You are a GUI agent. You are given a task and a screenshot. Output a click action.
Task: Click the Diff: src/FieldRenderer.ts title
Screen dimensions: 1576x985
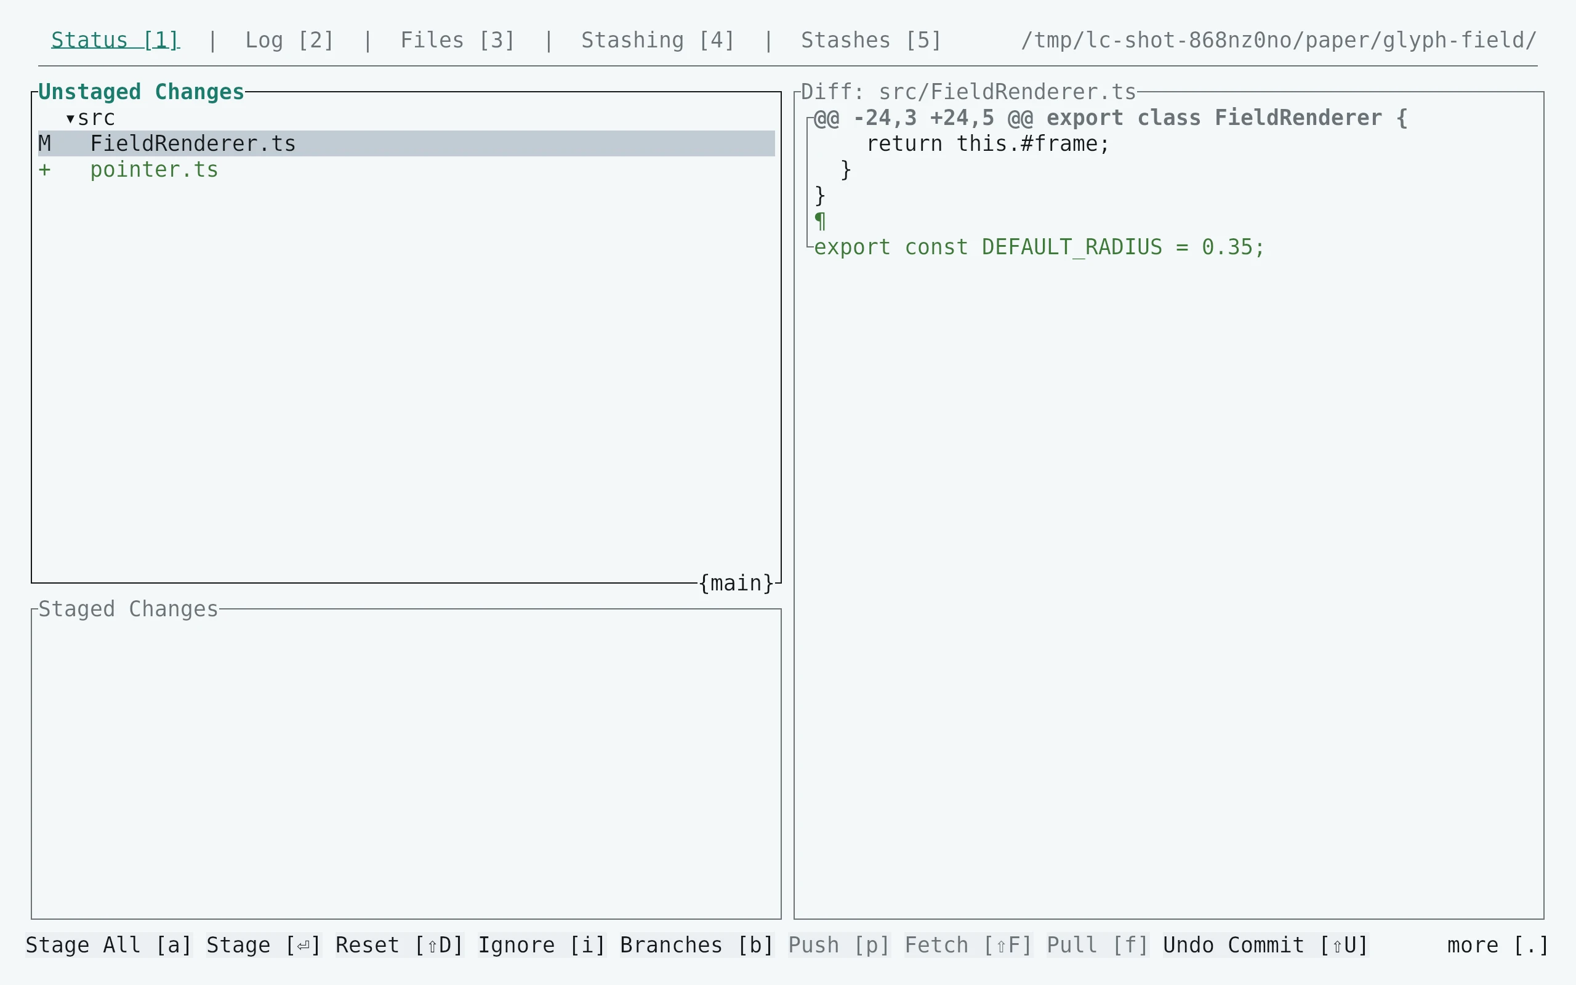click(x=968, y=92)
